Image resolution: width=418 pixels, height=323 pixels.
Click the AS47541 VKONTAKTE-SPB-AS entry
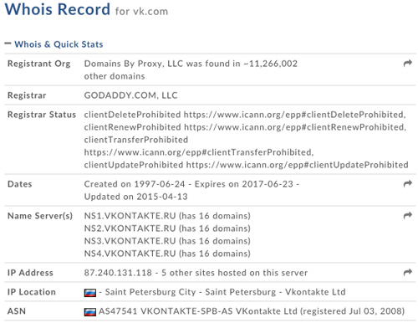(x=252, y=311)
